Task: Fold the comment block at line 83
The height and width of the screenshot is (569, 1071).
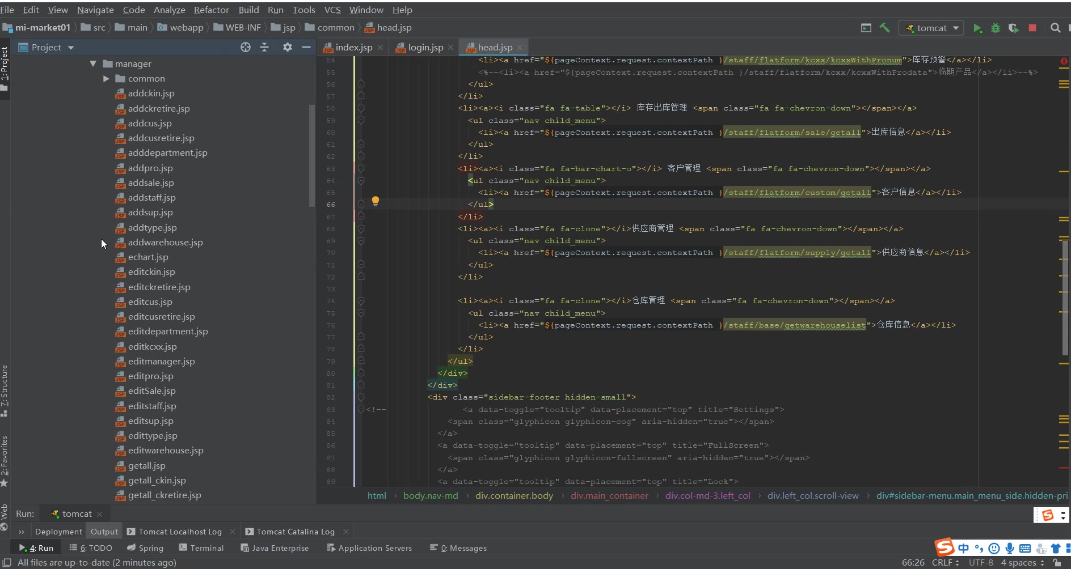Action: pyautogui.click(x=361, y=409)
